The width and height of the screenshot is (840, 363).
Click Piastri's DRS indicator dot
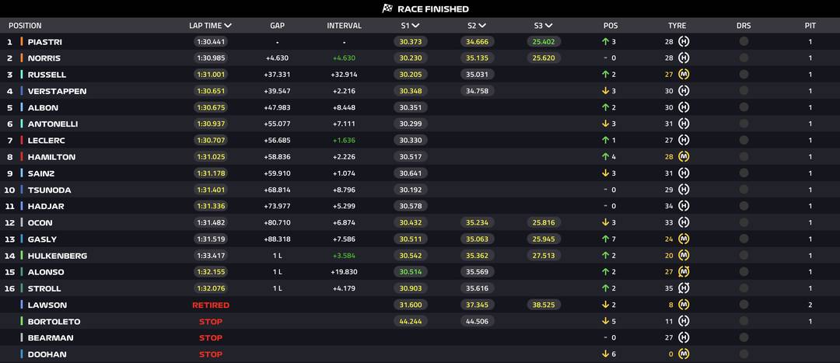tap(744, 41)
